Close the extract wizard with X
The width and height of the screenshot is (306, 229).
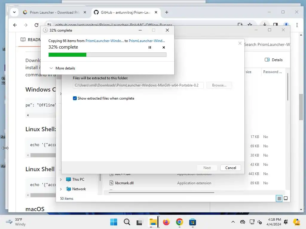coord(240,43)
